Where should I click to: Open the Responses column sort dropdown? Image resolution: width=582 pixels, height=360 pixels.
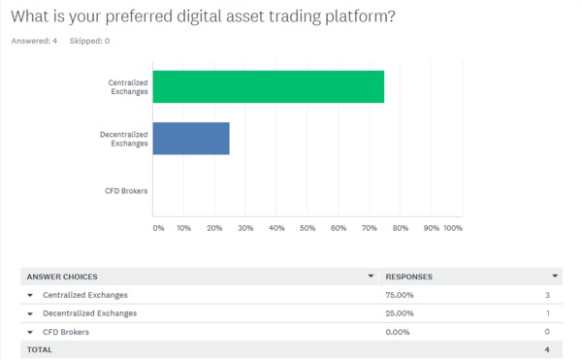pyautogui.click(x=555, y=276)
